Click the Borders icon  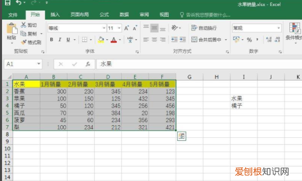[85, 40]
